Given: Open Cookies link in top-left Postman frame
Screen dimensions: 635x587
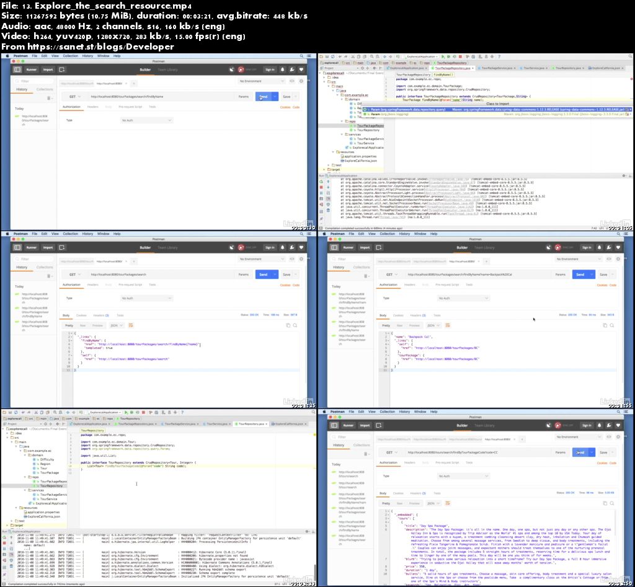Looking at the screenshot, I should [x=285, y=107].
